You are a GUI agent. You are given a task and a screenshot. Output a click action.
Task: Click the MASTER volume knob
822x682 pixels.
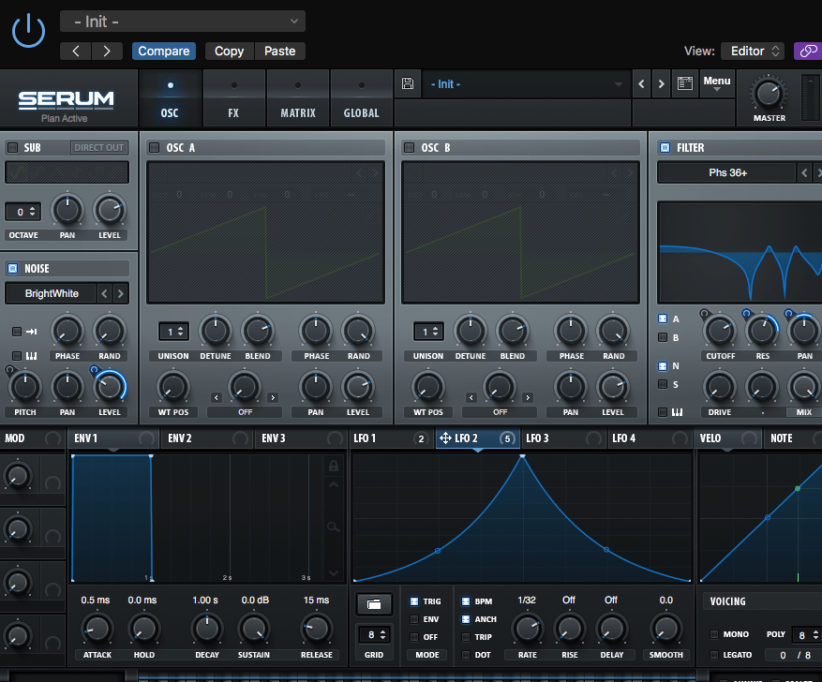tap(769, 94)
